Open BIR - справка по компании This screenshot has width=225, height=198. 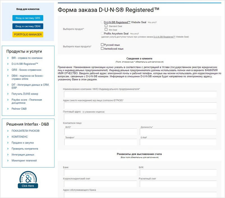click(x=27, y=58)
